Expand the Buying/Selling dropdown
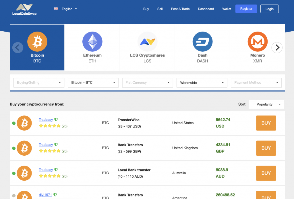The width and height of the screenshot is (294, 199). [x=39, y=82]
